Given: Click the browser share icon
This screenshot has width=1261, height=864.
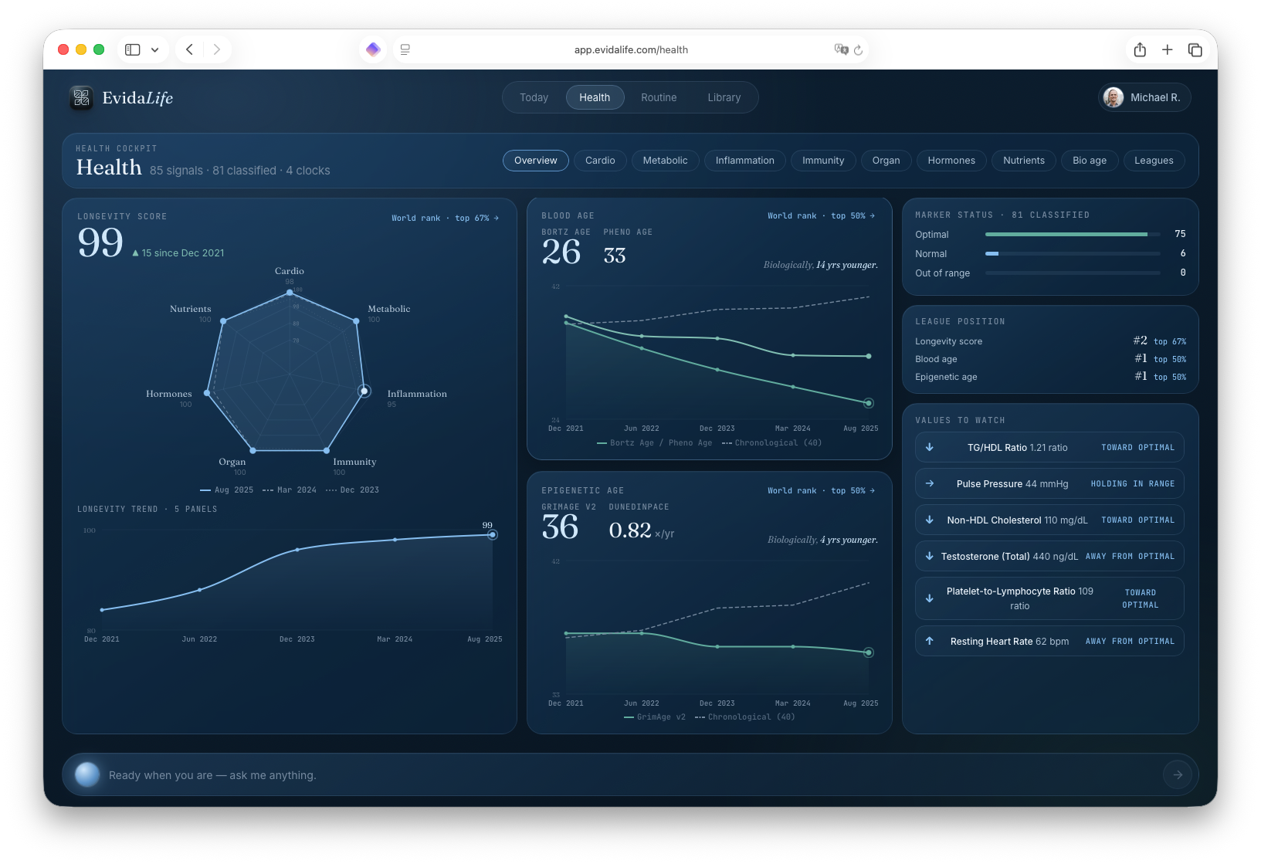Looking at the screenshot, I should click(x=1140, y=49).
